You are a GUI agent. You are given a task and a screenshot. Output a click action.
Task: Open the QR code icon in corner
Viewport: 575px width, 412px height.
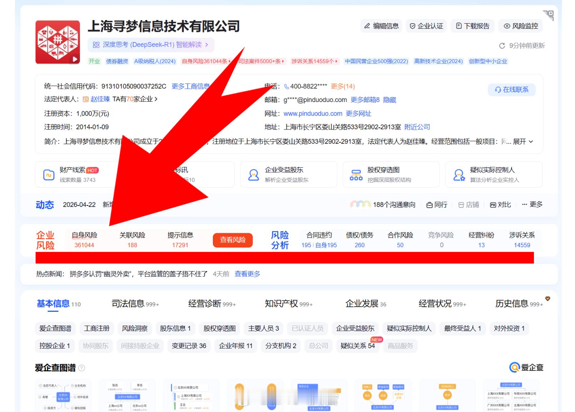[x=548, y=15]
